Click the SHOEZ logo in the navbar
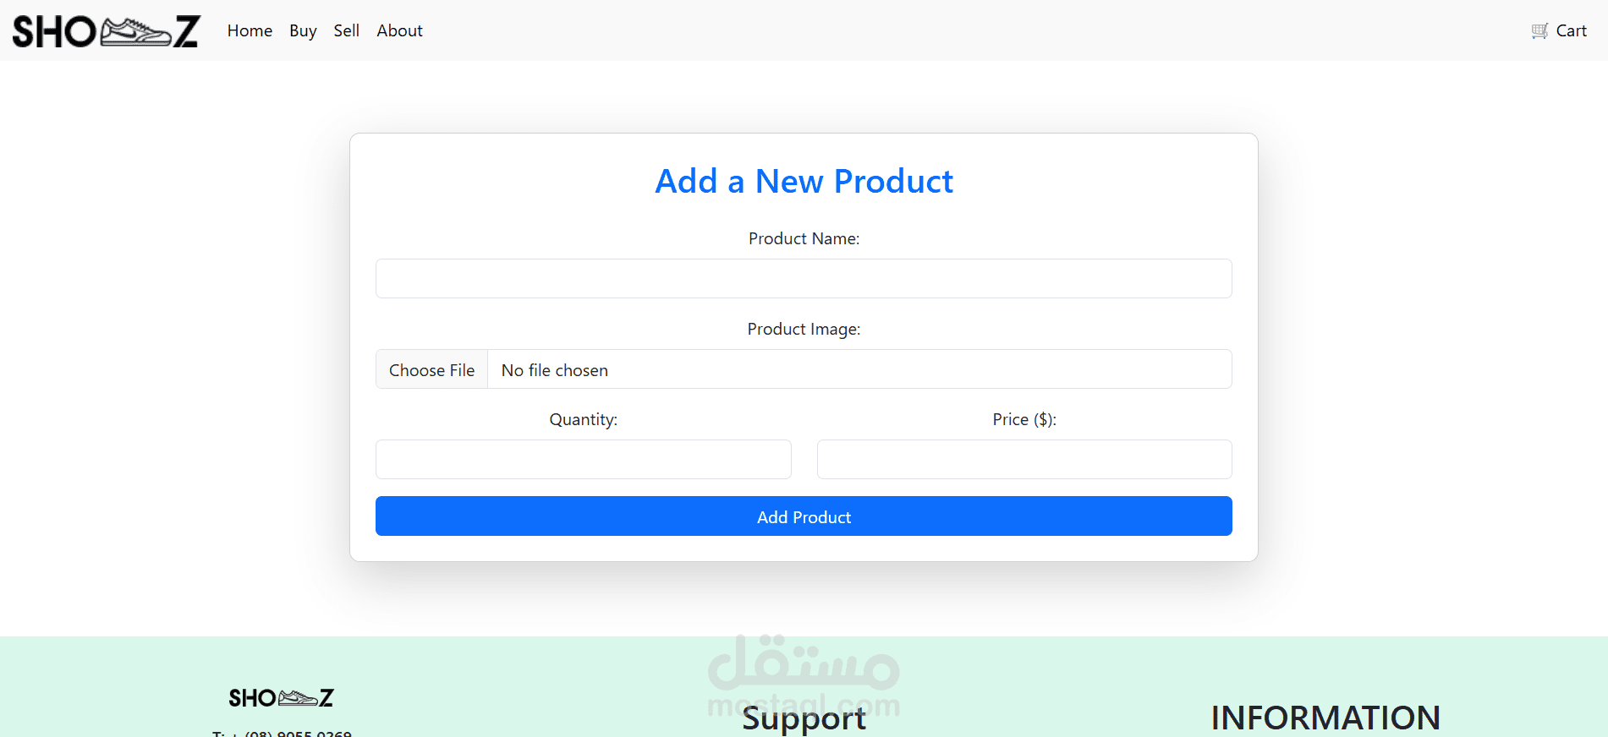This screenshot has width=1608, height=737. (106, 31)
